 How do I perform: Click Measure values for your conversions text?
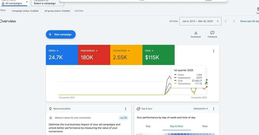tap(73, 118)
